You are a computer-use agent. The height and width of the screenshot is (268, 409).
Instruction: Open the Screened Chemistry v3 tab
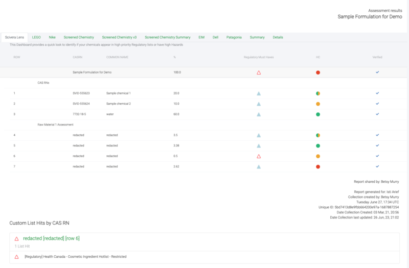[119, 37]
